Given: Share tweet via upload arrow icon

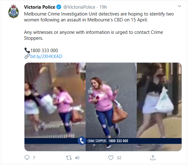Looking at the screenshot, I should pos(153,158).
